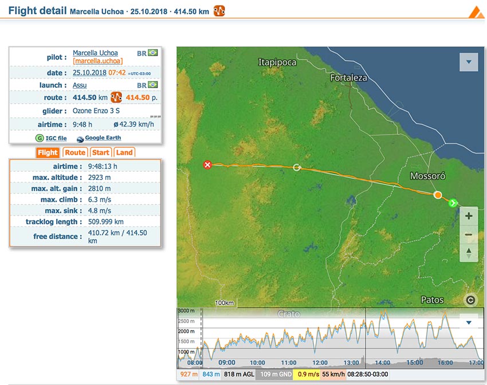
Task: Click the copyright C icon on the map
Action: [x=470, y=300]
